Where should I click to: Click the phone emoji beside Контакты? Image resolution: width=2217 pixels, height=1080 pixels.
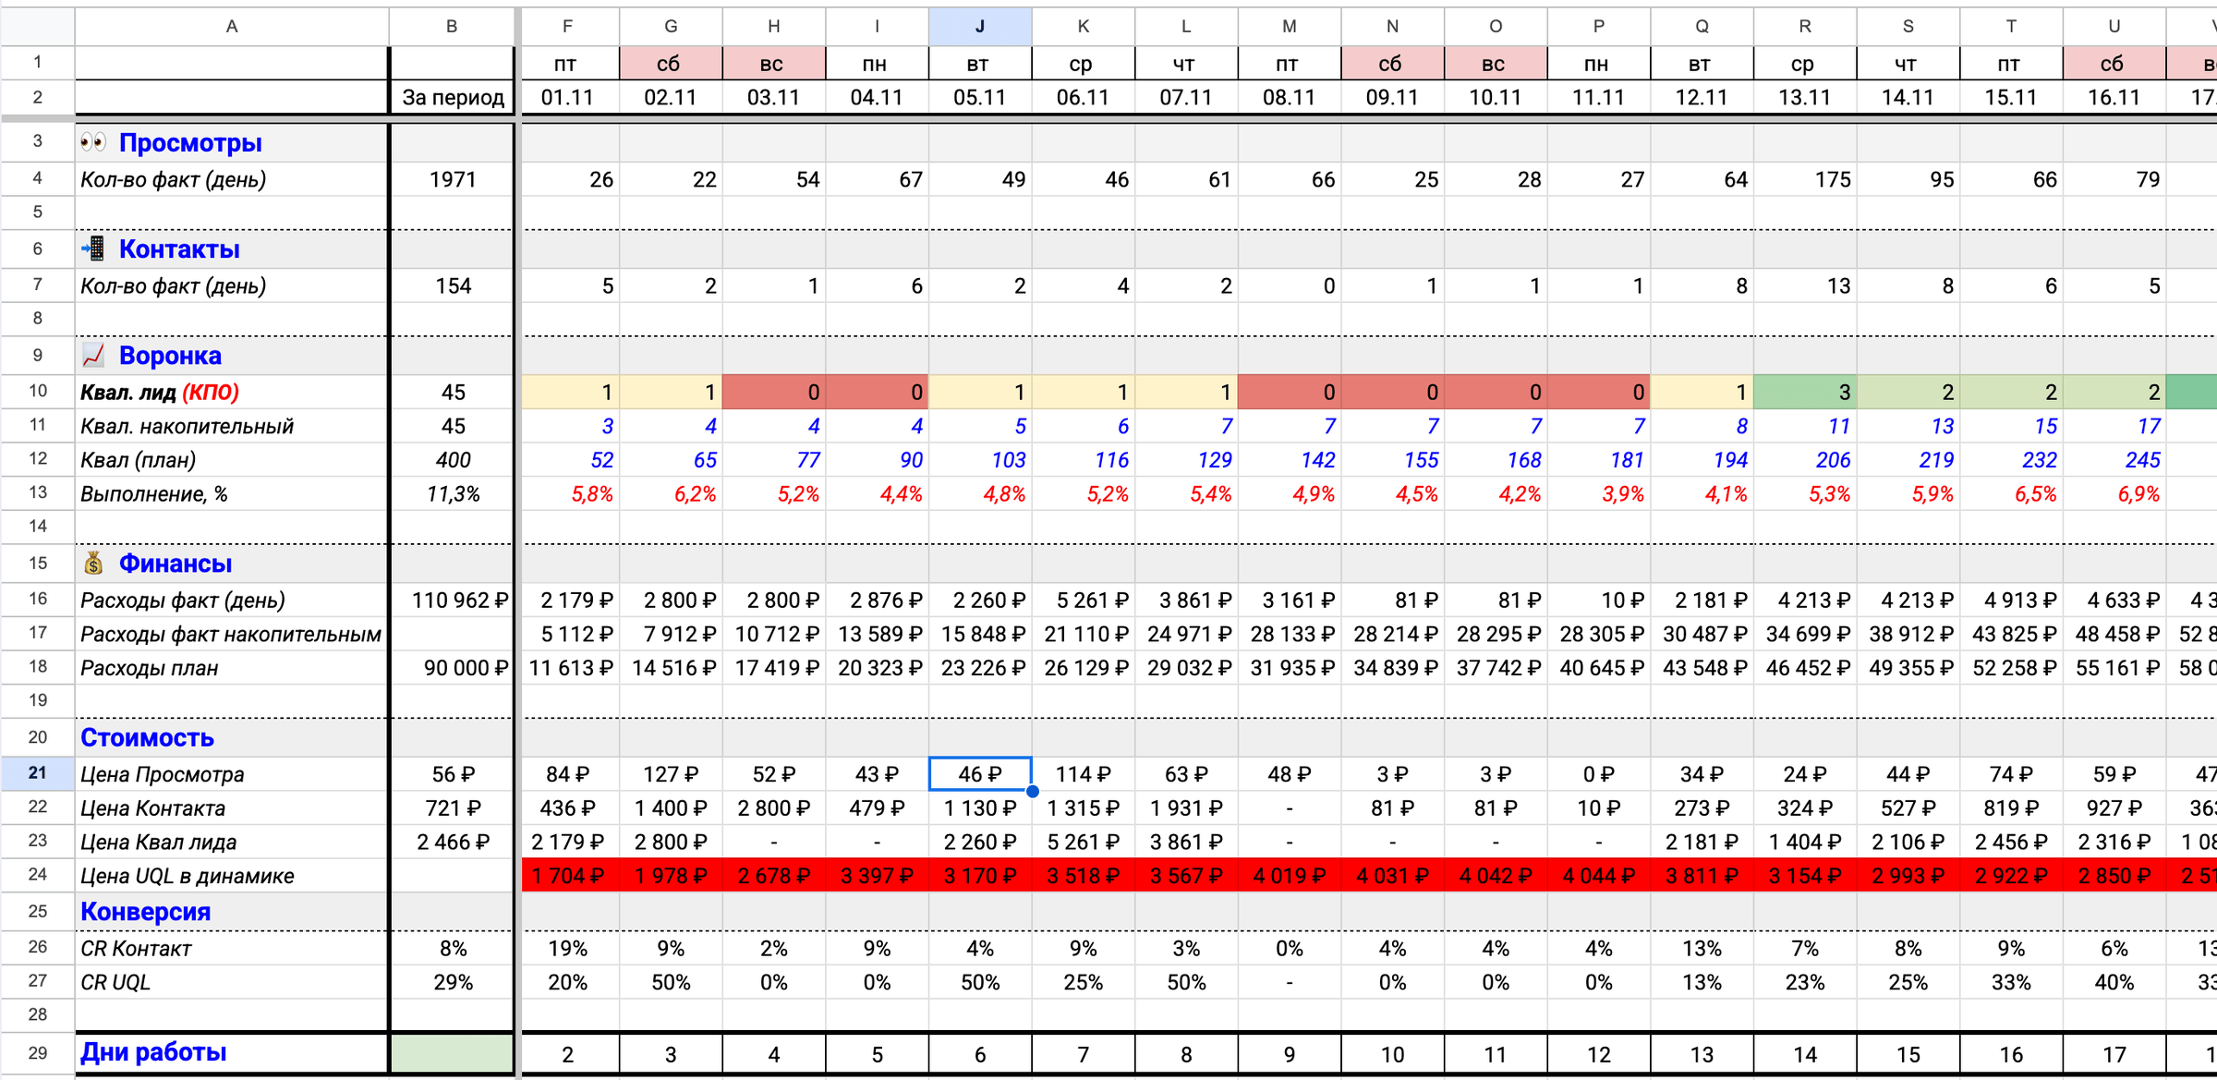point(93,249)
